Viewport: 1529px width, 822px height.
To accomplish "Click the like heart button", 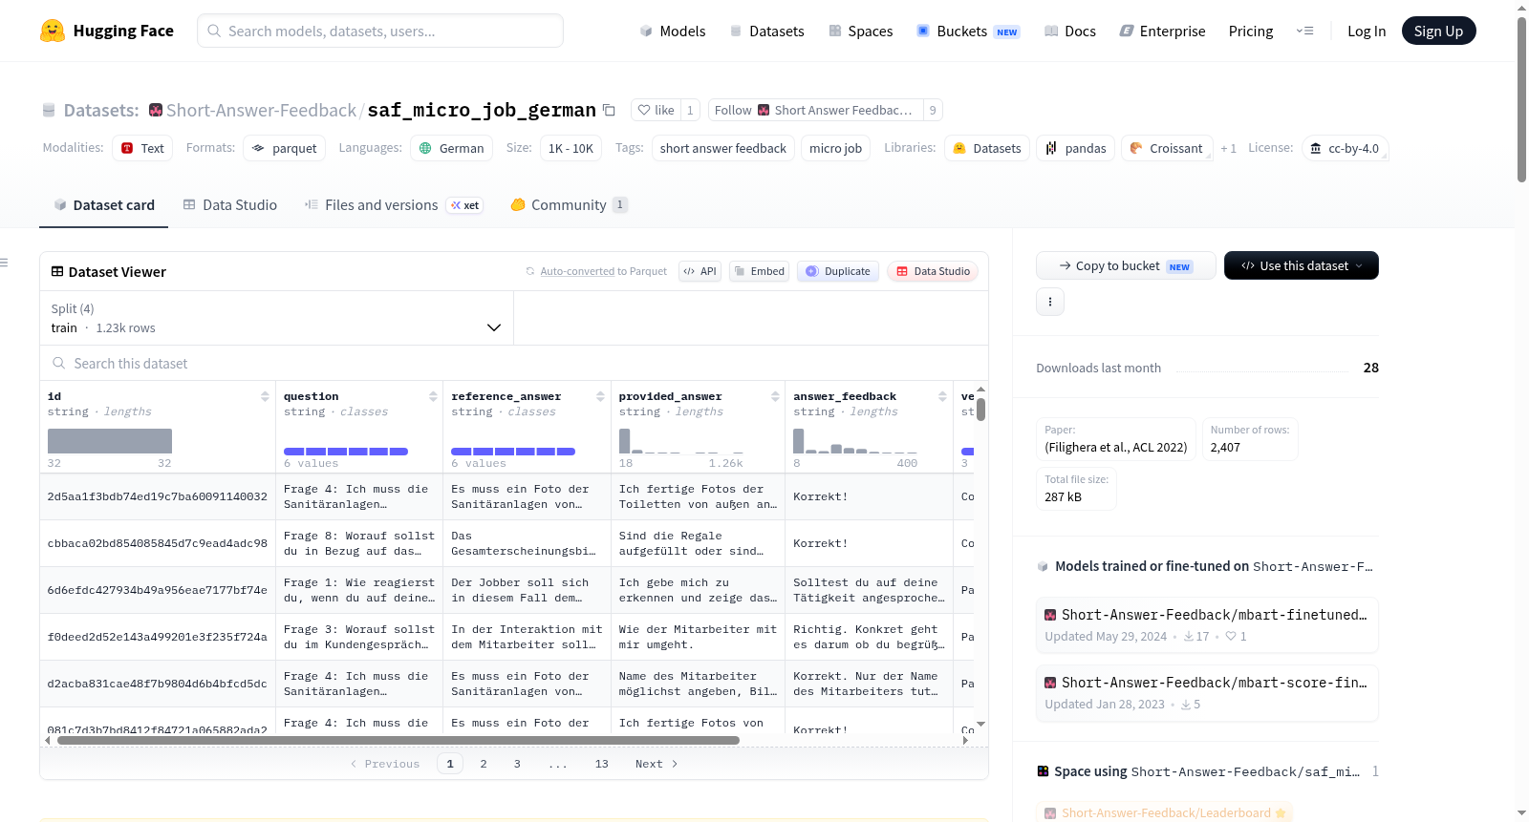I will 657,110.
